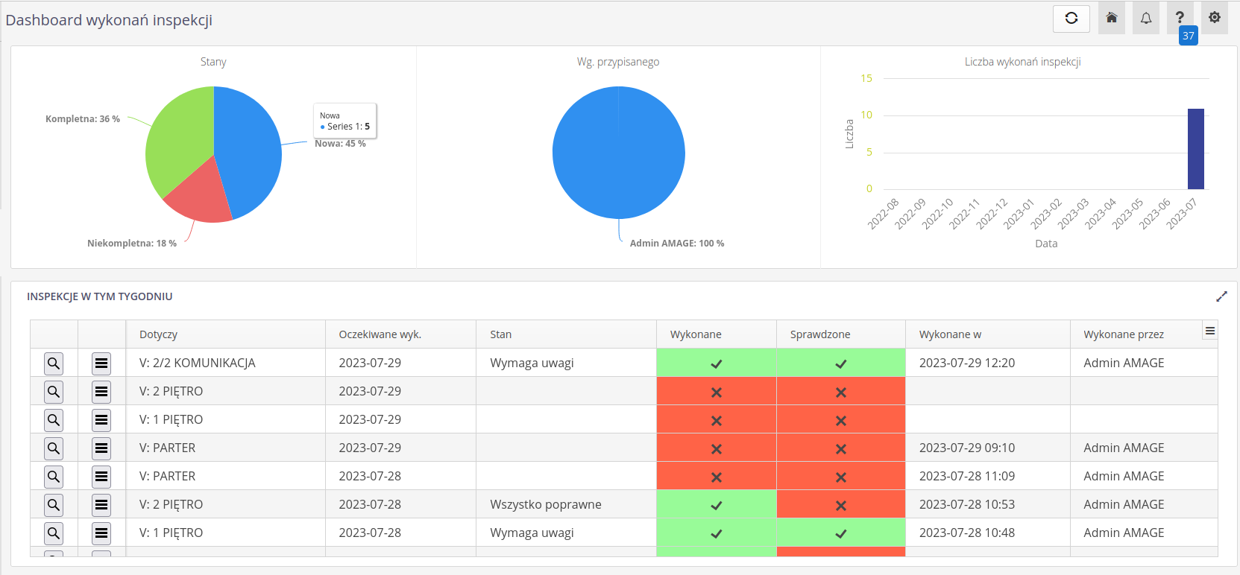Screen dimensions: 1240x575
Task: Click Dashboard wykonań inspekcji heading
Action: 109,20
